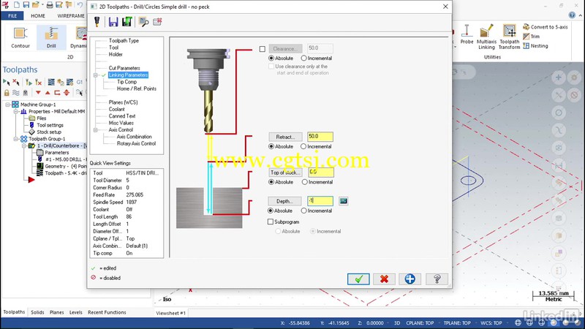Image resolution: width=585 pixels, height=329 pixels.
Task: Click the Retract... button
Action: point(285,137)
